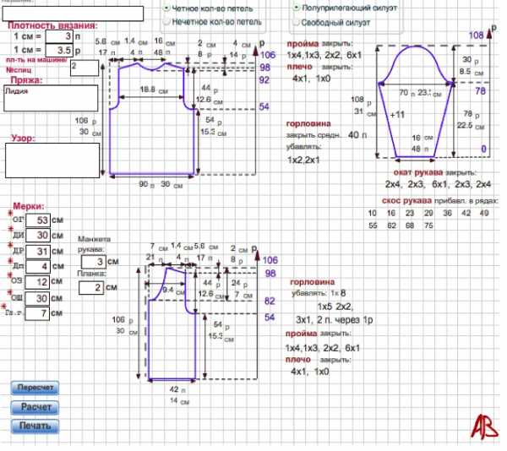Click the ОГ measurement field showing 53

pos(36,220)
